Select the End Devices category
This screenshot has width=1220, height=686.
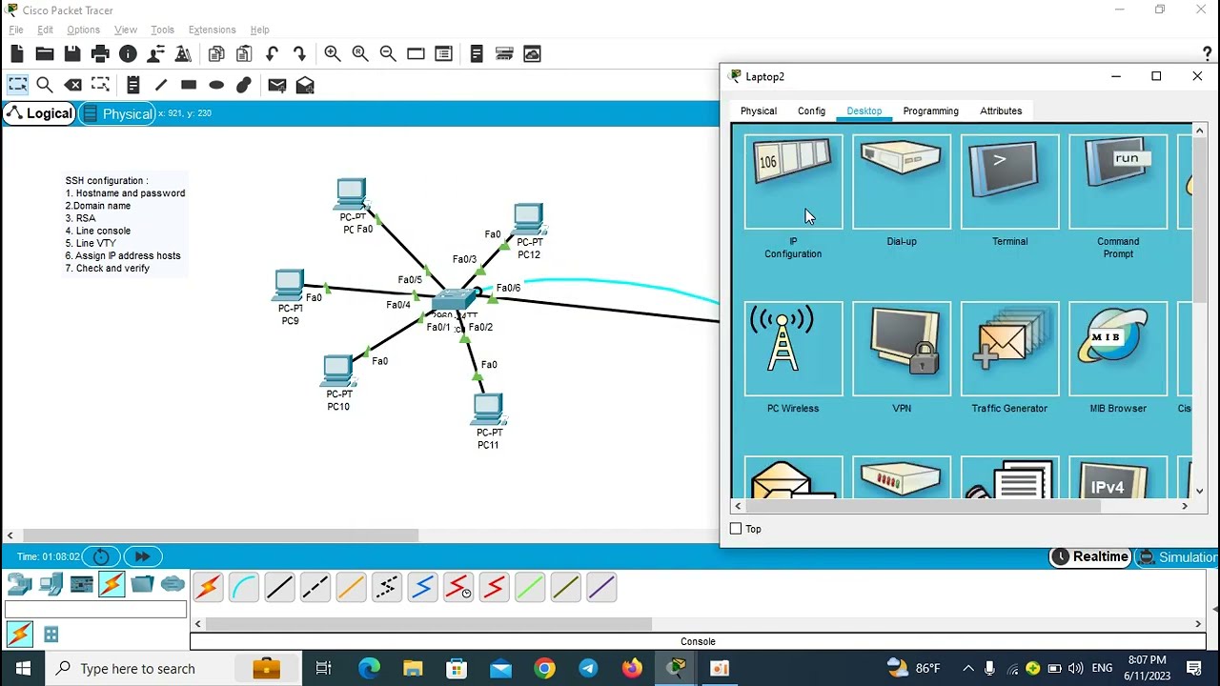pyautogui.click(x=51, y=584)
